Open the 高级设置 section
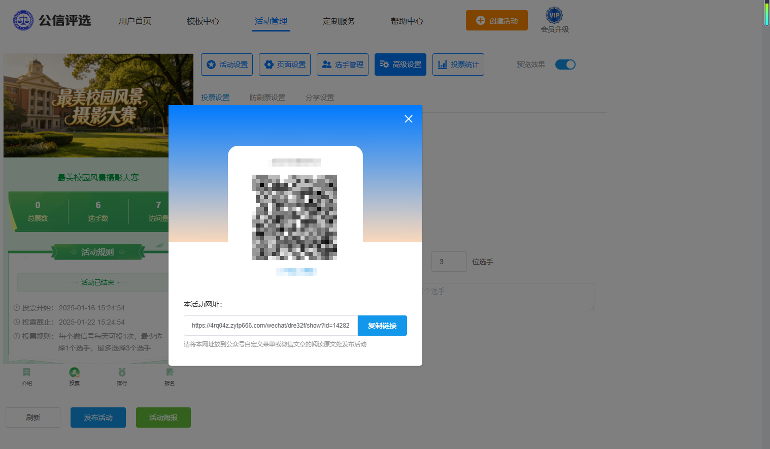Viewport: 770px width, 449px height. 400,65
